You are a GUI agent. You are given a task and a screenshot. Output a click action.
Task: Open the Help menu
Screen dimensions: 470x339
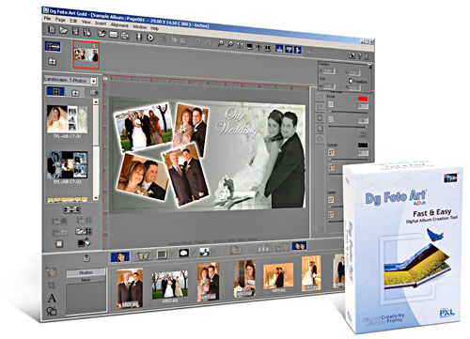[x=154, y=28]
